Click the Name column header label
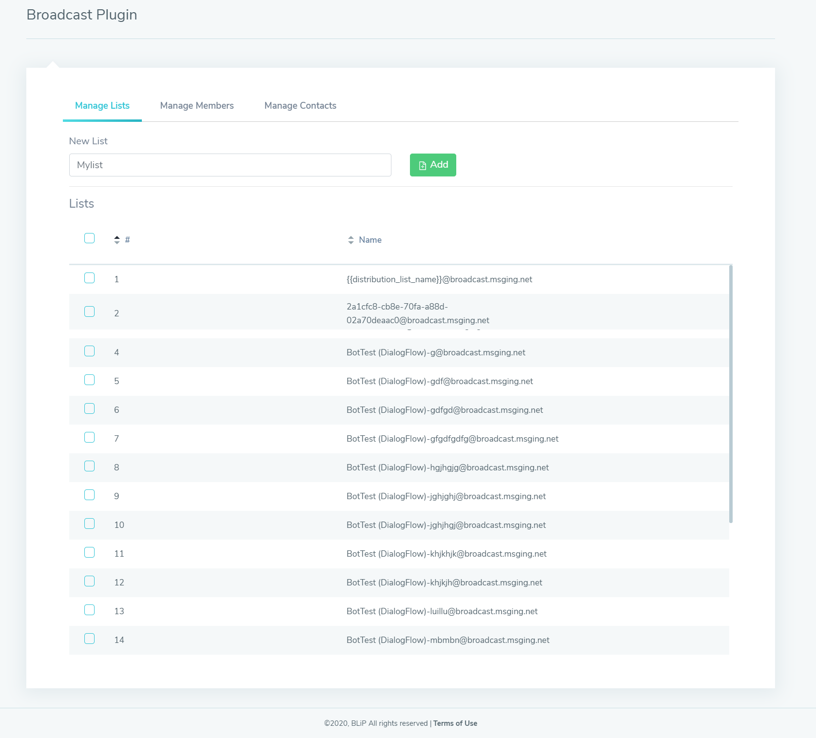 click(x=370, y=240)
